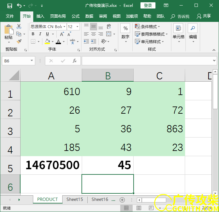
Task: Select Align Right icon
Action: (x=101, y=34)
